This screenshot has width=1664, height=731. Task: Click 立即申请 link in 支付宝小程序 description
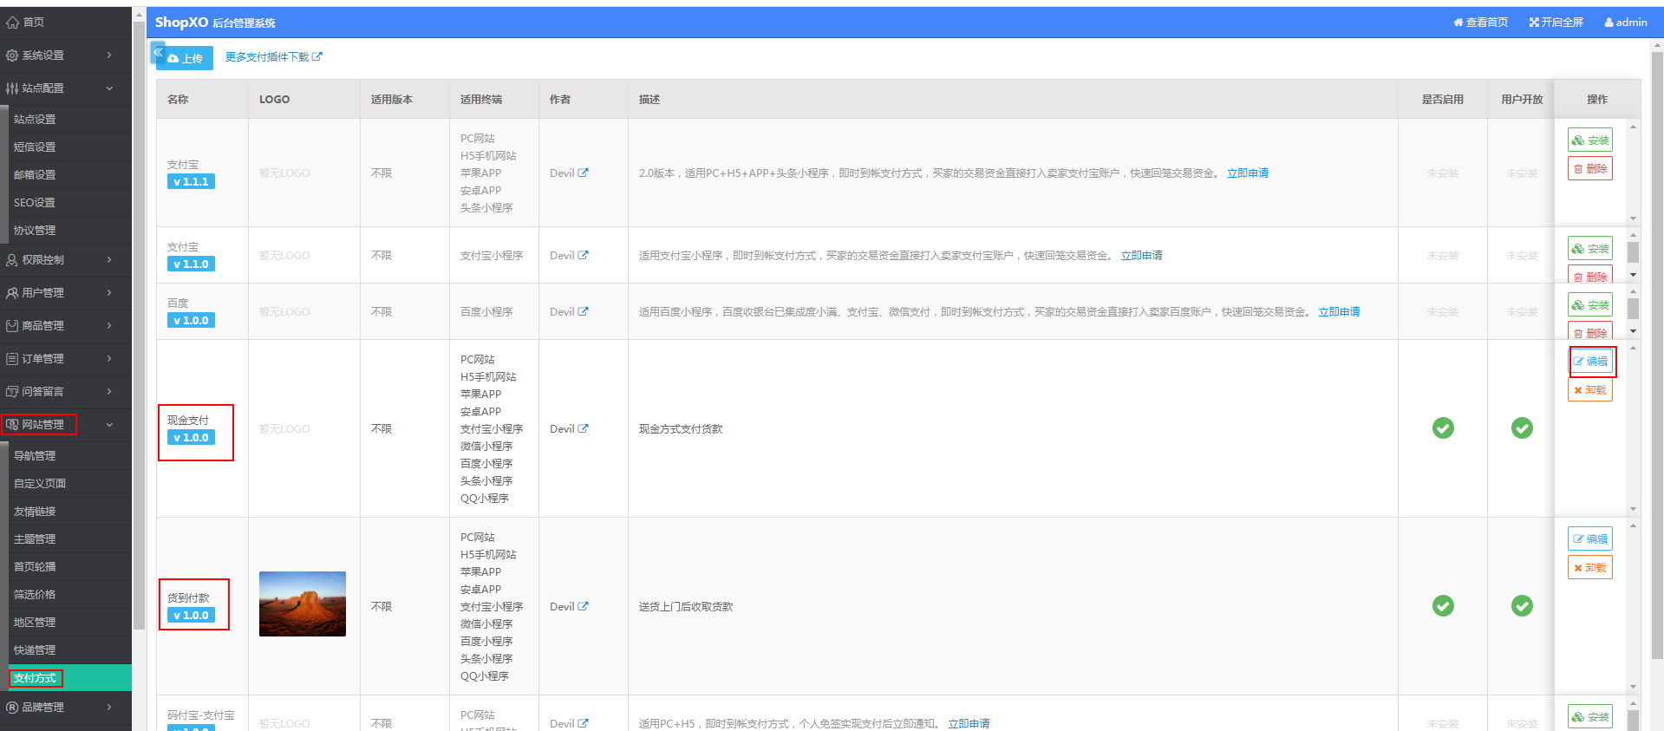tap(1142, 256)
